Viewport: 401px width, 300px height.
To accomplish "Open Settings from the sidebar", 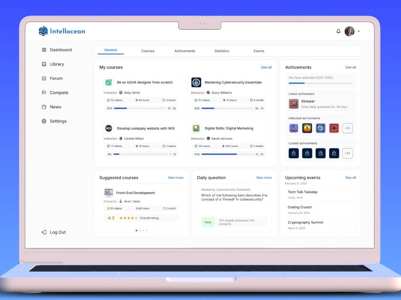I will [x=54, y=121].
